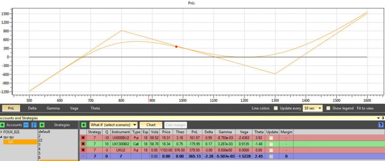Toggle the Show legend checkbox
The height and width of the screenshot is (161, 385).
click(328, 108)
